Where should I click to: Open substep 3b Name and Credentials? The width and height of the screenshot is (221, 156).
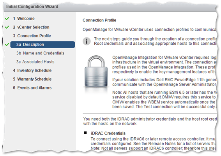tap(40, 53)
